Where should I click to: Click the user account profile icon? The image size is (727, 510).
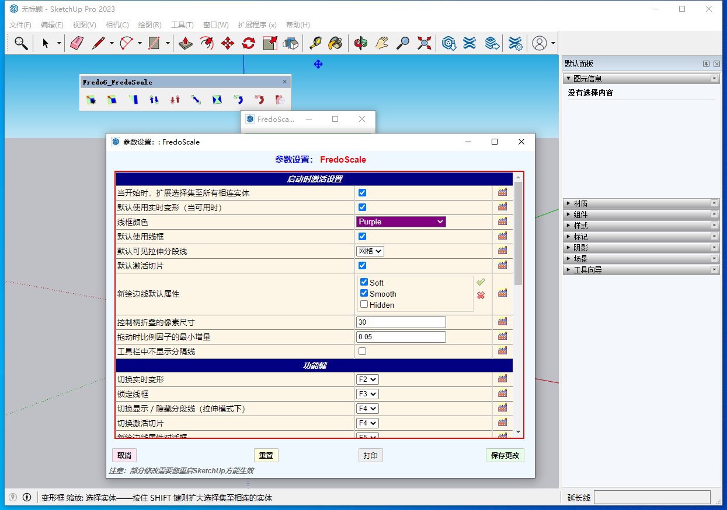(540, 43)
